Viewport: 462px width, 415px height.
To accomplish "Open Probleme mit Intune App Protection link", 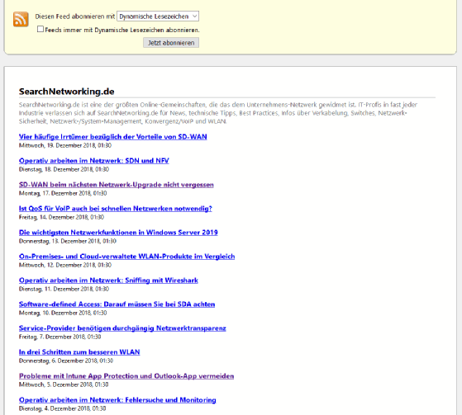I will click(126, 376).
